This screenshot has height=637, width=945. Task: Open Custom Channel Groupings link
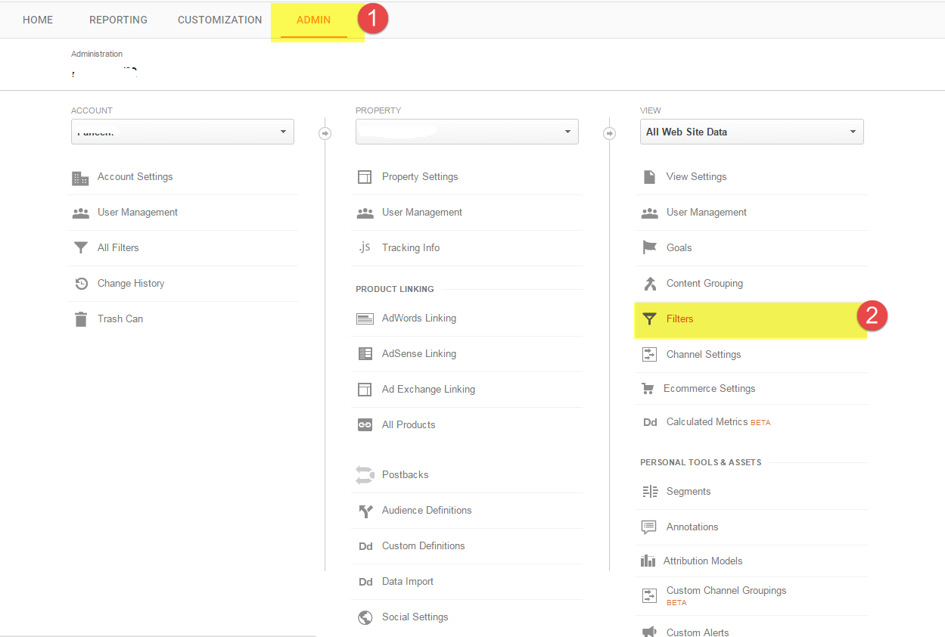click(x=726, y=590)
